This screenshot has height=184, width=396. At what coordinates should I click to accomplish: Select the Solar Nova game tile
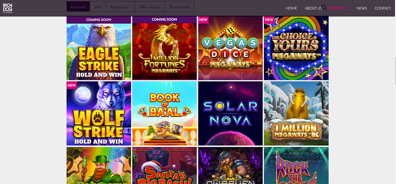(230, 113)
